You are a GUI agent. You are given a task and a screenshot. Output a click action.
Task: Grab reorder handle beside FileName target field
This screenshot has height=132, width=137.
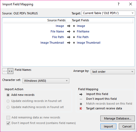click(74, 32)
